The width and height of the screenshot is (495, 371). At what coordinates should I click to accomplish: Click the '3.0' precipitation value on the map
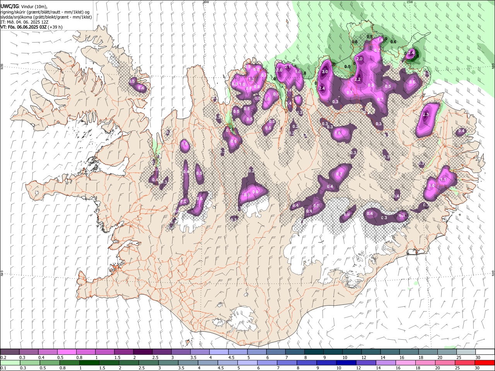tap(325, 71)
